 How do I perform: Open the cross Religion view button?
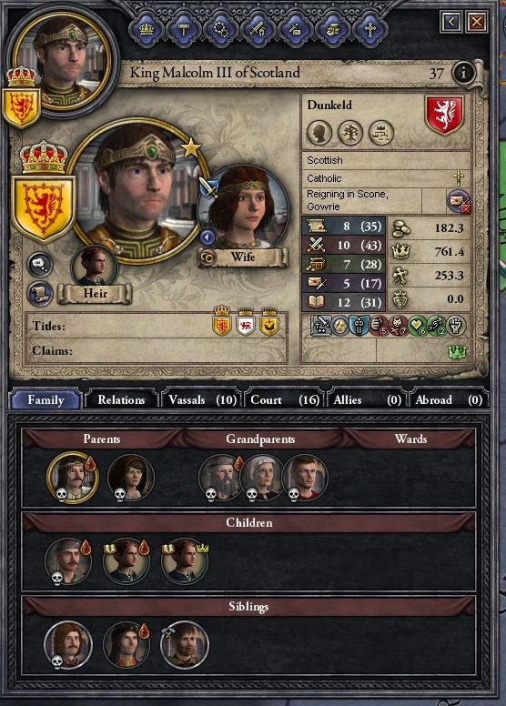coord(369,29)
